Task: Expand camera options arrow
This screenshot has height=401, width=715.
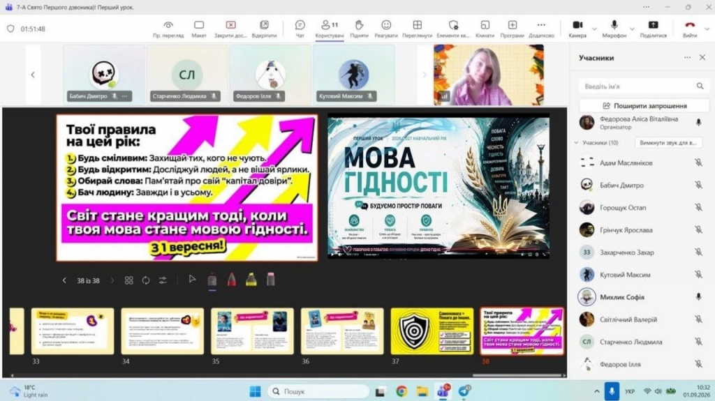Action: click(x=594, y=29)
